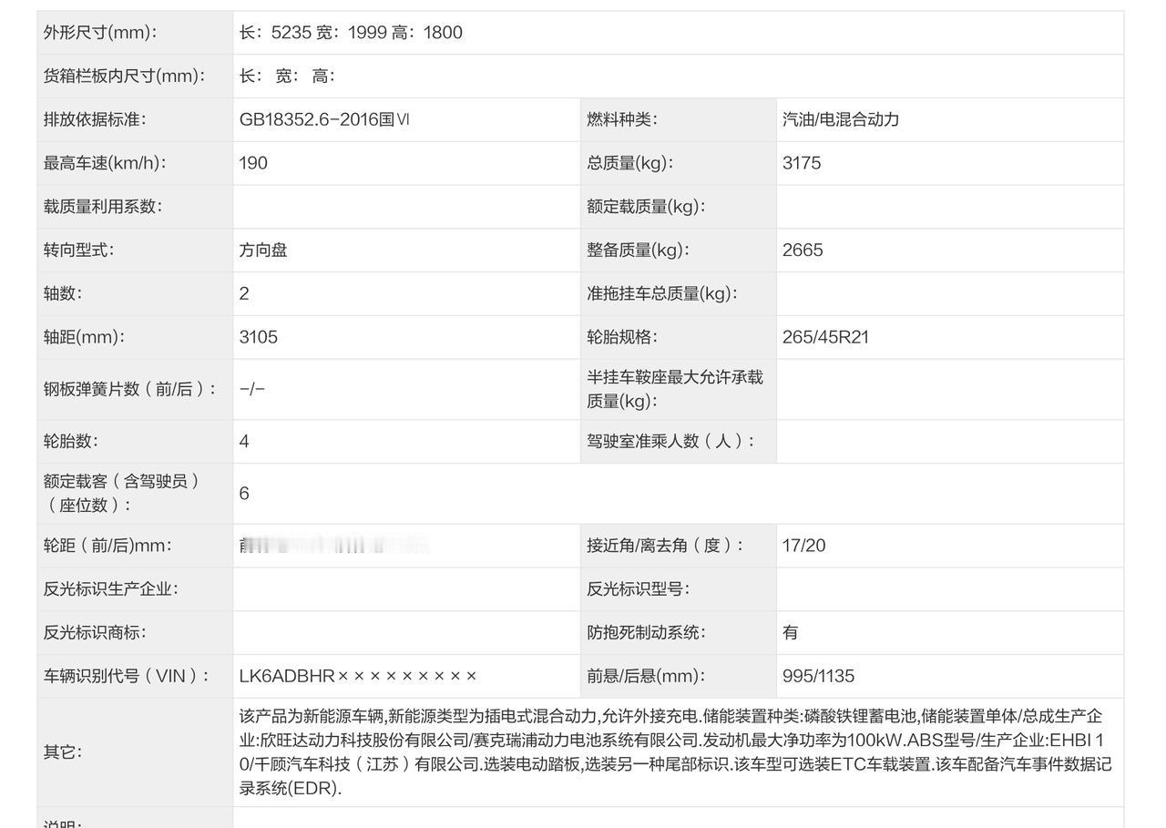Viewport: 1166px width, 828px height.
Task: Select the 轮胎数 label
Action: click(x=71, y=441)
